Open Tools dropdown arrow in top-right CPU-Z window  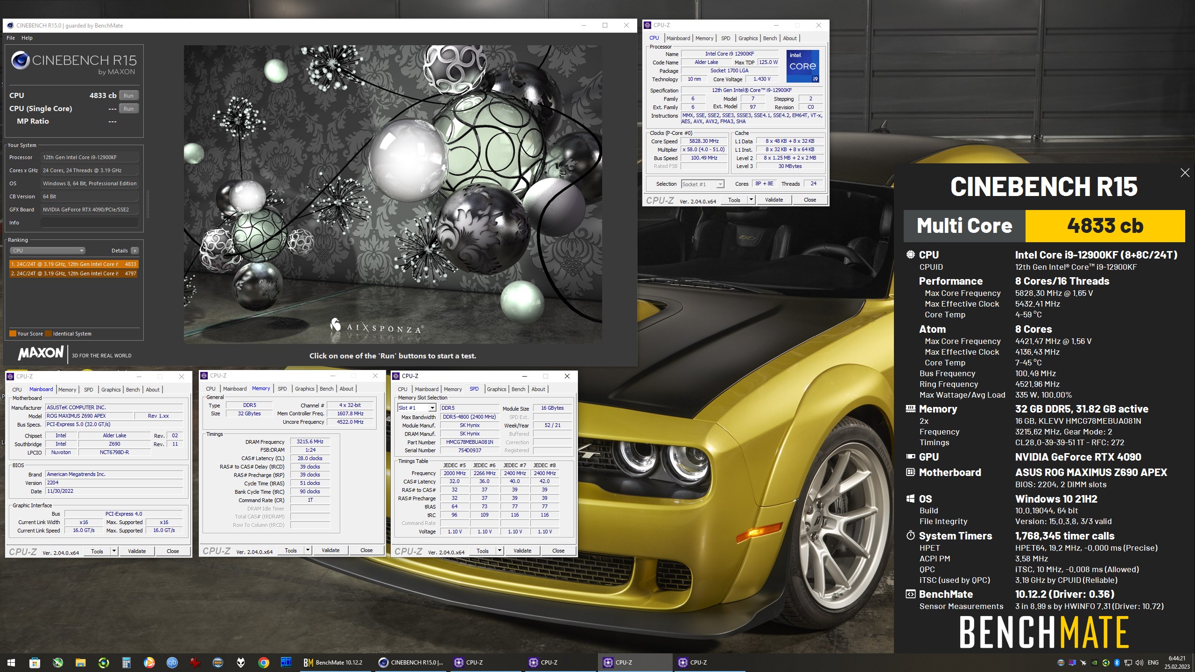tap(751, 200)
